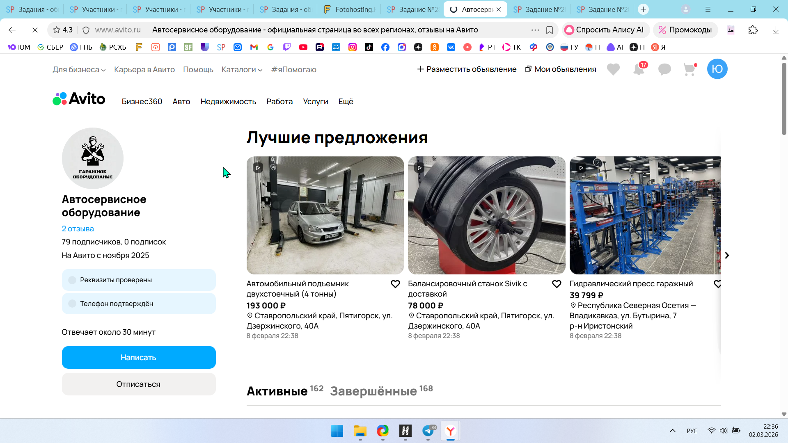Image resolution: width=788 pixels, height=443 pixels.
Task: Open the 2 отзыва link
Action: [x=78, y=228]
